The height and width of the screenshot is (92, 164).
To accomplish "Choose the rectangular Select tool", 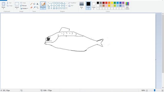I will click(17, 4).
